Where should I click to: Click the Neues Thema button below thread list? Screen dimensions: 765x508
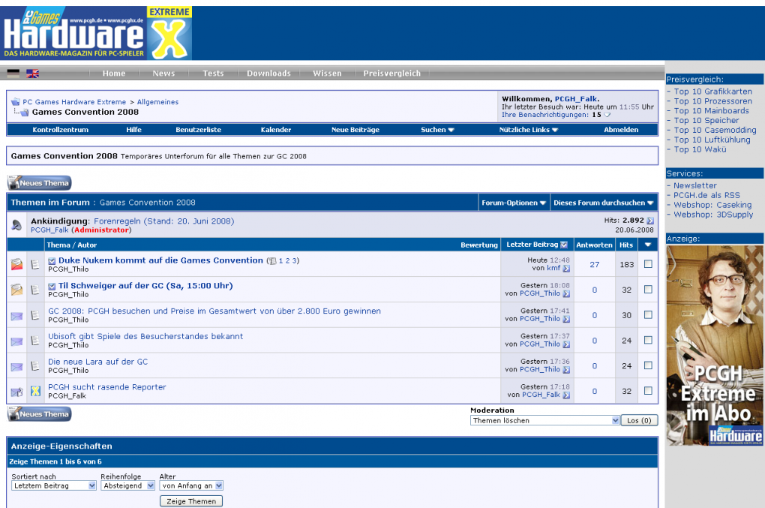coord(40,413)
